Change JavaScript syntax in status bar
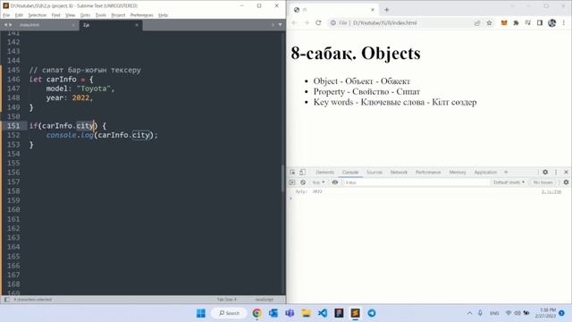The height and width of the screenshot is (322, 572). 265,300
